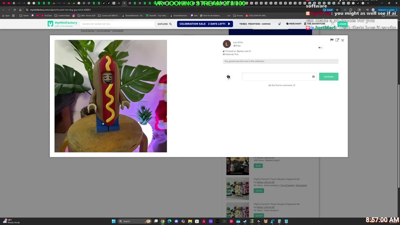
Task: Open the TRIBES menu item
Action: (243, 24)
